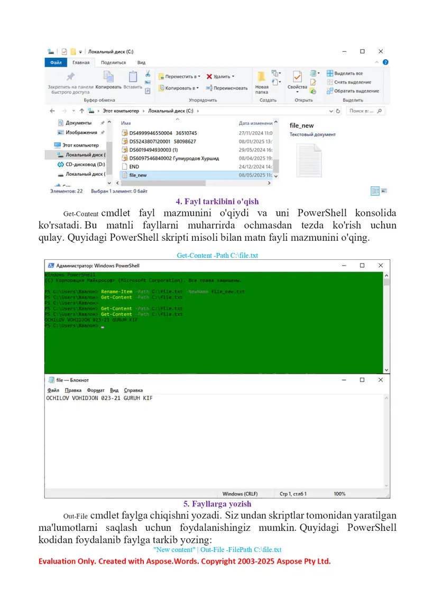423x598 pixels.
Task: Click the Forward arrow in Explorer navigation
Action: click(64, 111)
